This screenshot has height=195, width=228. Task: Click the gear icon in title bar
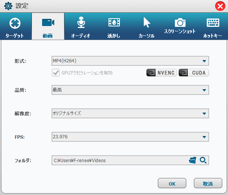tap(8, 6)
